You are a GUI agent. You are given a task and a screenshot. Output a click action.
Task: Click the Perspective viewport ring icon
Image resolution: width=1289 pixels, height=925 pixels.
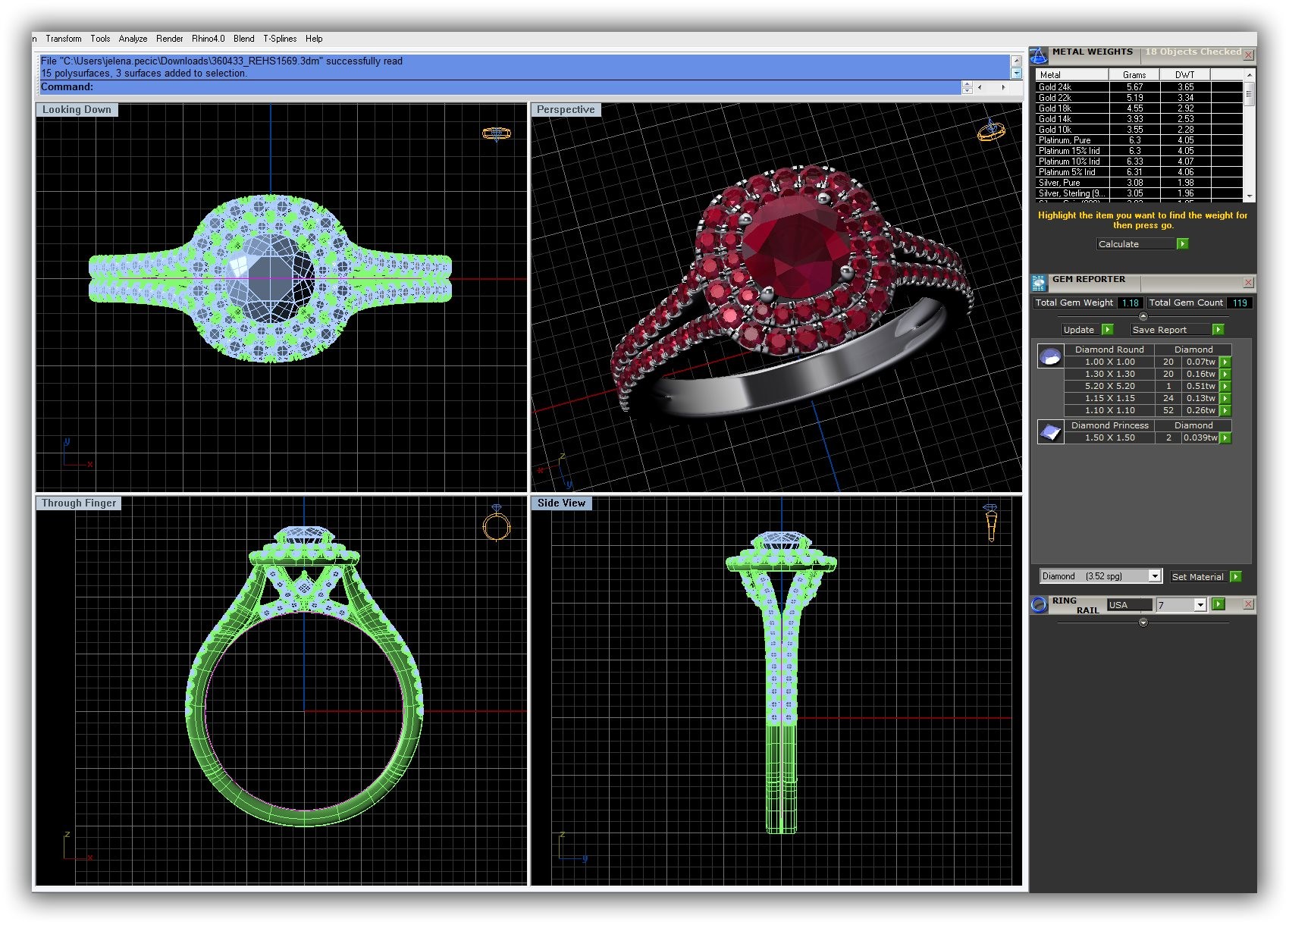coord(991,130)
